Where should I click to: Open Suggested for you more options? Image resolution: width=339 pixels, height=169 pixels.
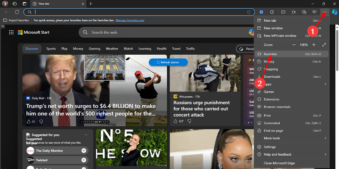(x=86, y=135)
